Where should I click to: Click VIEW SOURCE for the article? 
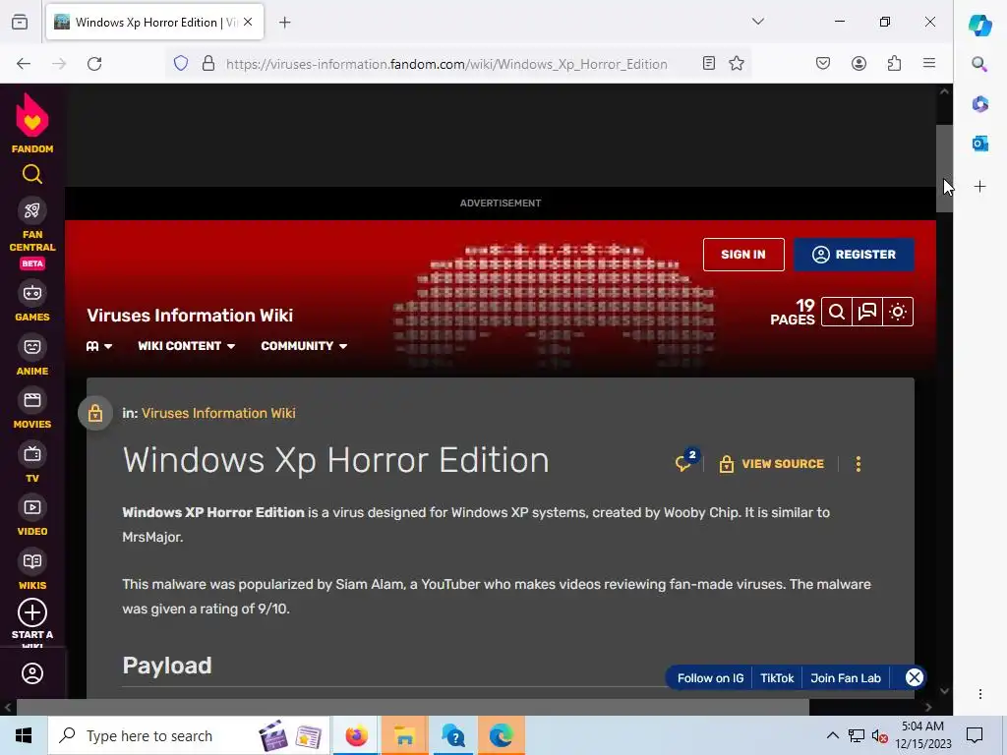pos(771,464)
